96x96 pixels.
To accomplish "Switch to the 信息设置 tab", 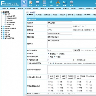I will click(x=79, y=15).
